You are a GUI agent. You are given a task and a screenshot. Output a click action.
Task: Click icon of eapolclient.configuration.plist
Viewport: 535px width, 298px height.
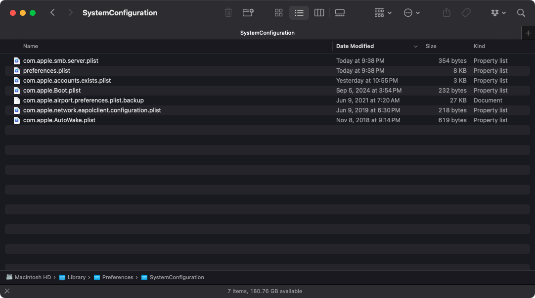coord(16,110)
